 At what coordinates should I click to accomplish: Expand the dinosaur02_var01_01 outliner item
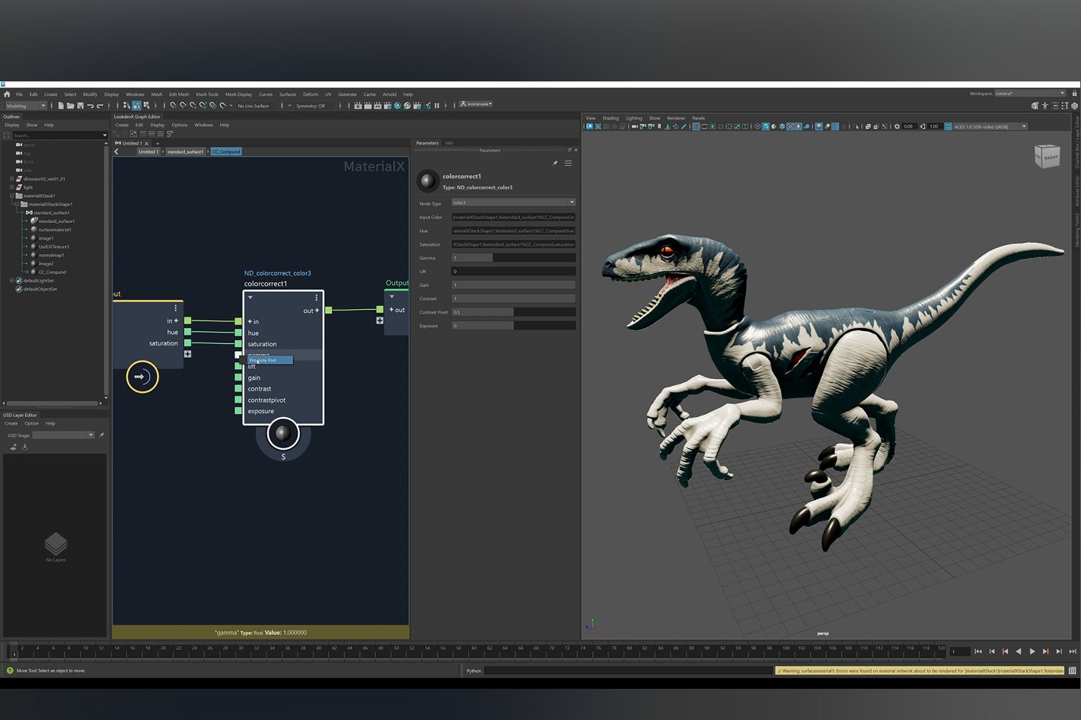[11, 179]
